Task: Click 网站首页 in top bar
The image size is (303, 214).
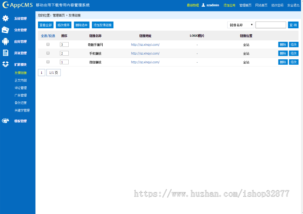Action: point(261,5)
